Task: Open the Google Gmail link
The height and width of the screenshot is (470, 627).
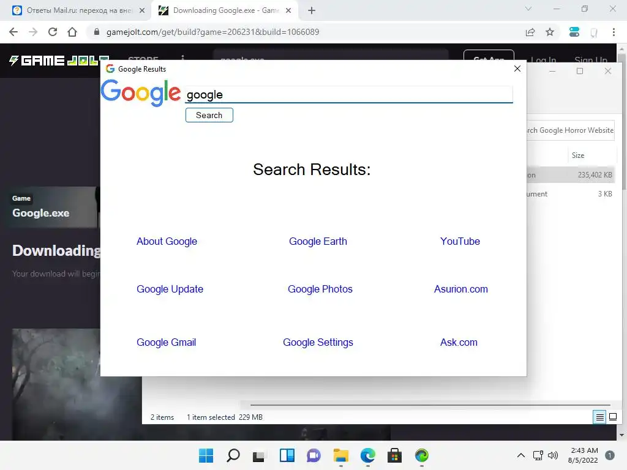Action: 167,343
